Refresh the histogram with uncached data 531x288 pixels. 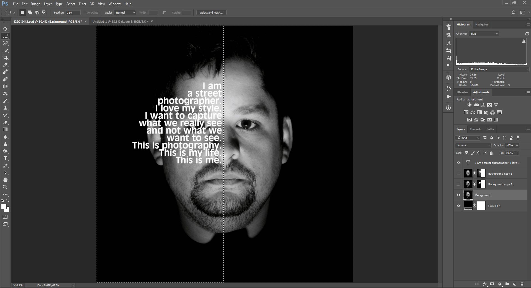tap(527, 33)
